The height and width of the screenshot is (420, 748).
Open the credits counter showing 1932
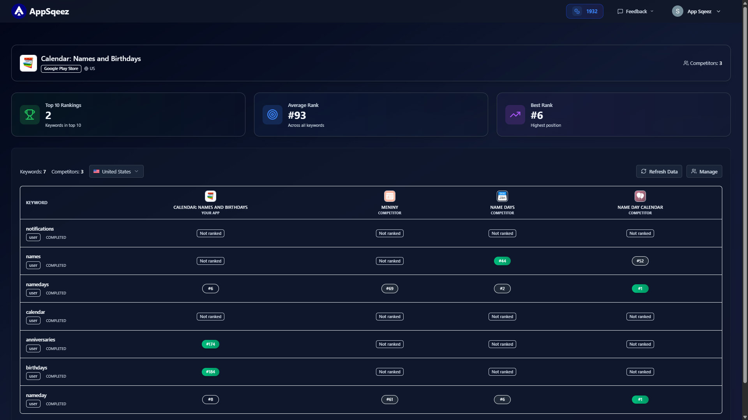pyautogui.click(x=584, y=11)
